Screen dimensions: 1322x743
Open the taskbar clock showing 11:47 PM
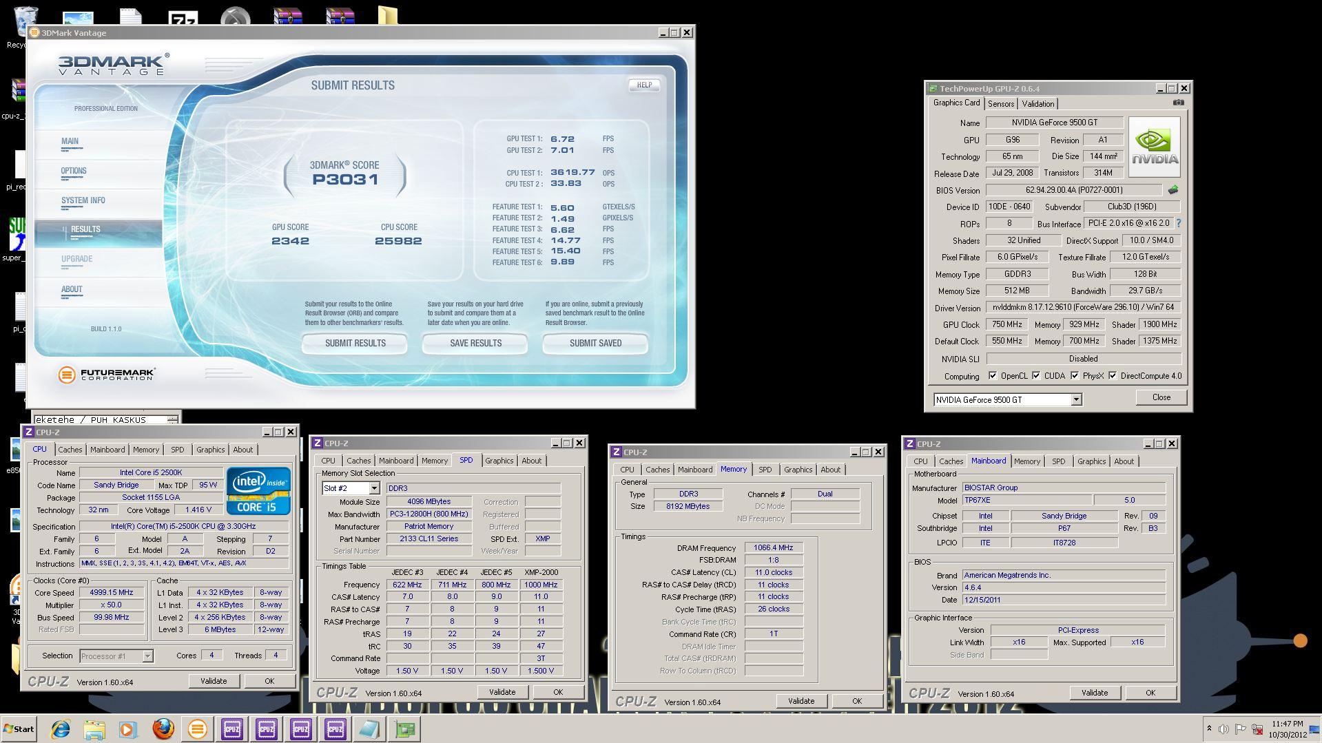pyautogui.click(x=1288, y=729)
